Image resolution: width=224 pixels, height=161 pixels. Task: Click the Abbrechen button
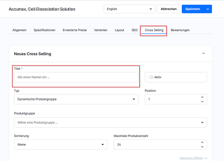click(x=168, y=9)
